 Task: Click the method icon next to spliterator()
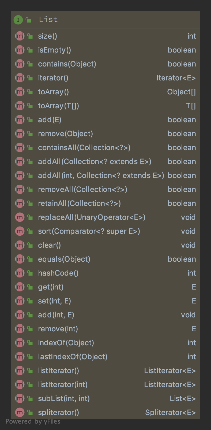[x=20, y=412]
